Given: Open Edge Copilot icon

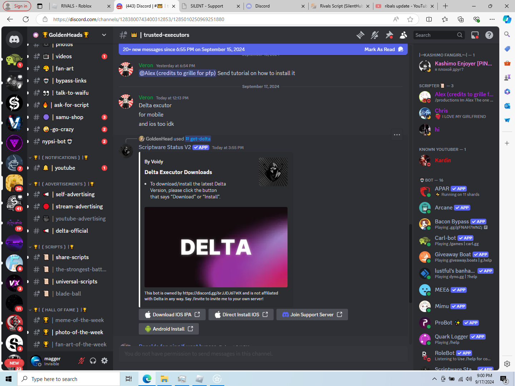Looking at the screenshot, I should pyautogui.click(x=507, y=19).
